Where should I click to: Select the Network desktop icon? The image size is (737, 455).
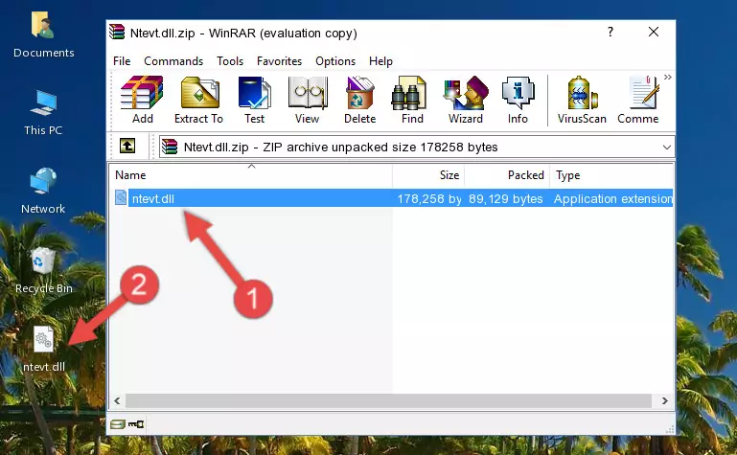click(43, 192)
